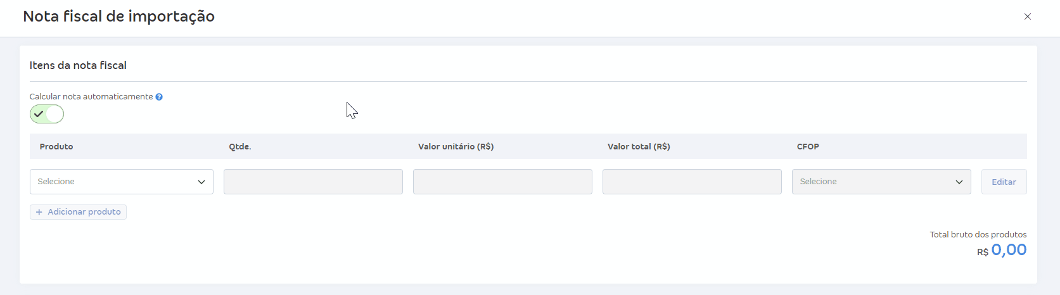Click the CFOP column header
The height and width of the screenshot is (295, 1060).
coord(808,146)
